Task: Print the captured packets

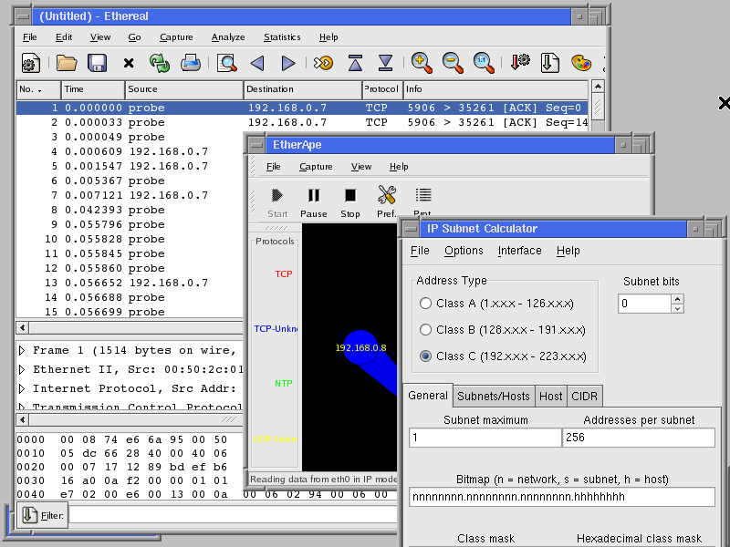Action: 191,62
